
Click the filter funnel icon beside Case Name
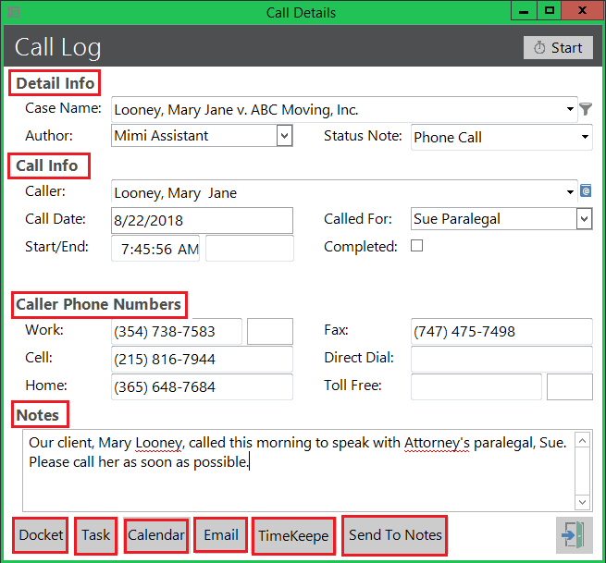point(586,109)
